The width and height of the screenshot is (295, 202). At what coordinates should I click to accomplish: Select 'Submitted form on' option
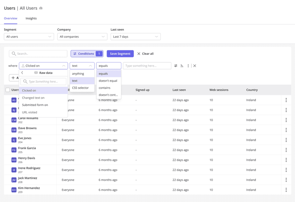35,105
